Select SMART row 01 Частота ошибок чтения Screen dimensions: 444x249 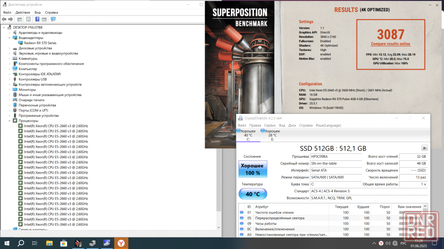330,213
